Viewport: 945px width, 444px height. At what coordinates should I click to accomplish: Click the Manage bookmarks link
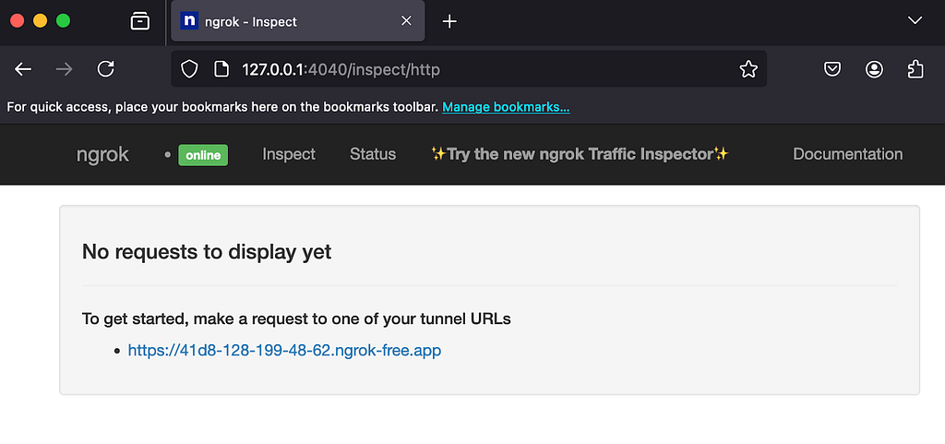tap(506, 107)
